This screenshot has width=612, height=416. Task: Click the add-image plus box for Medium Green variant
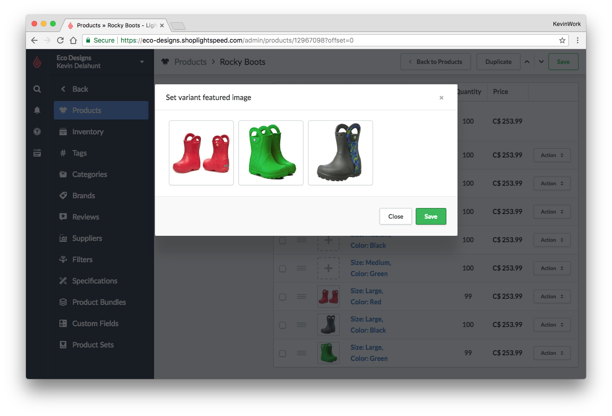pos(329,268)
